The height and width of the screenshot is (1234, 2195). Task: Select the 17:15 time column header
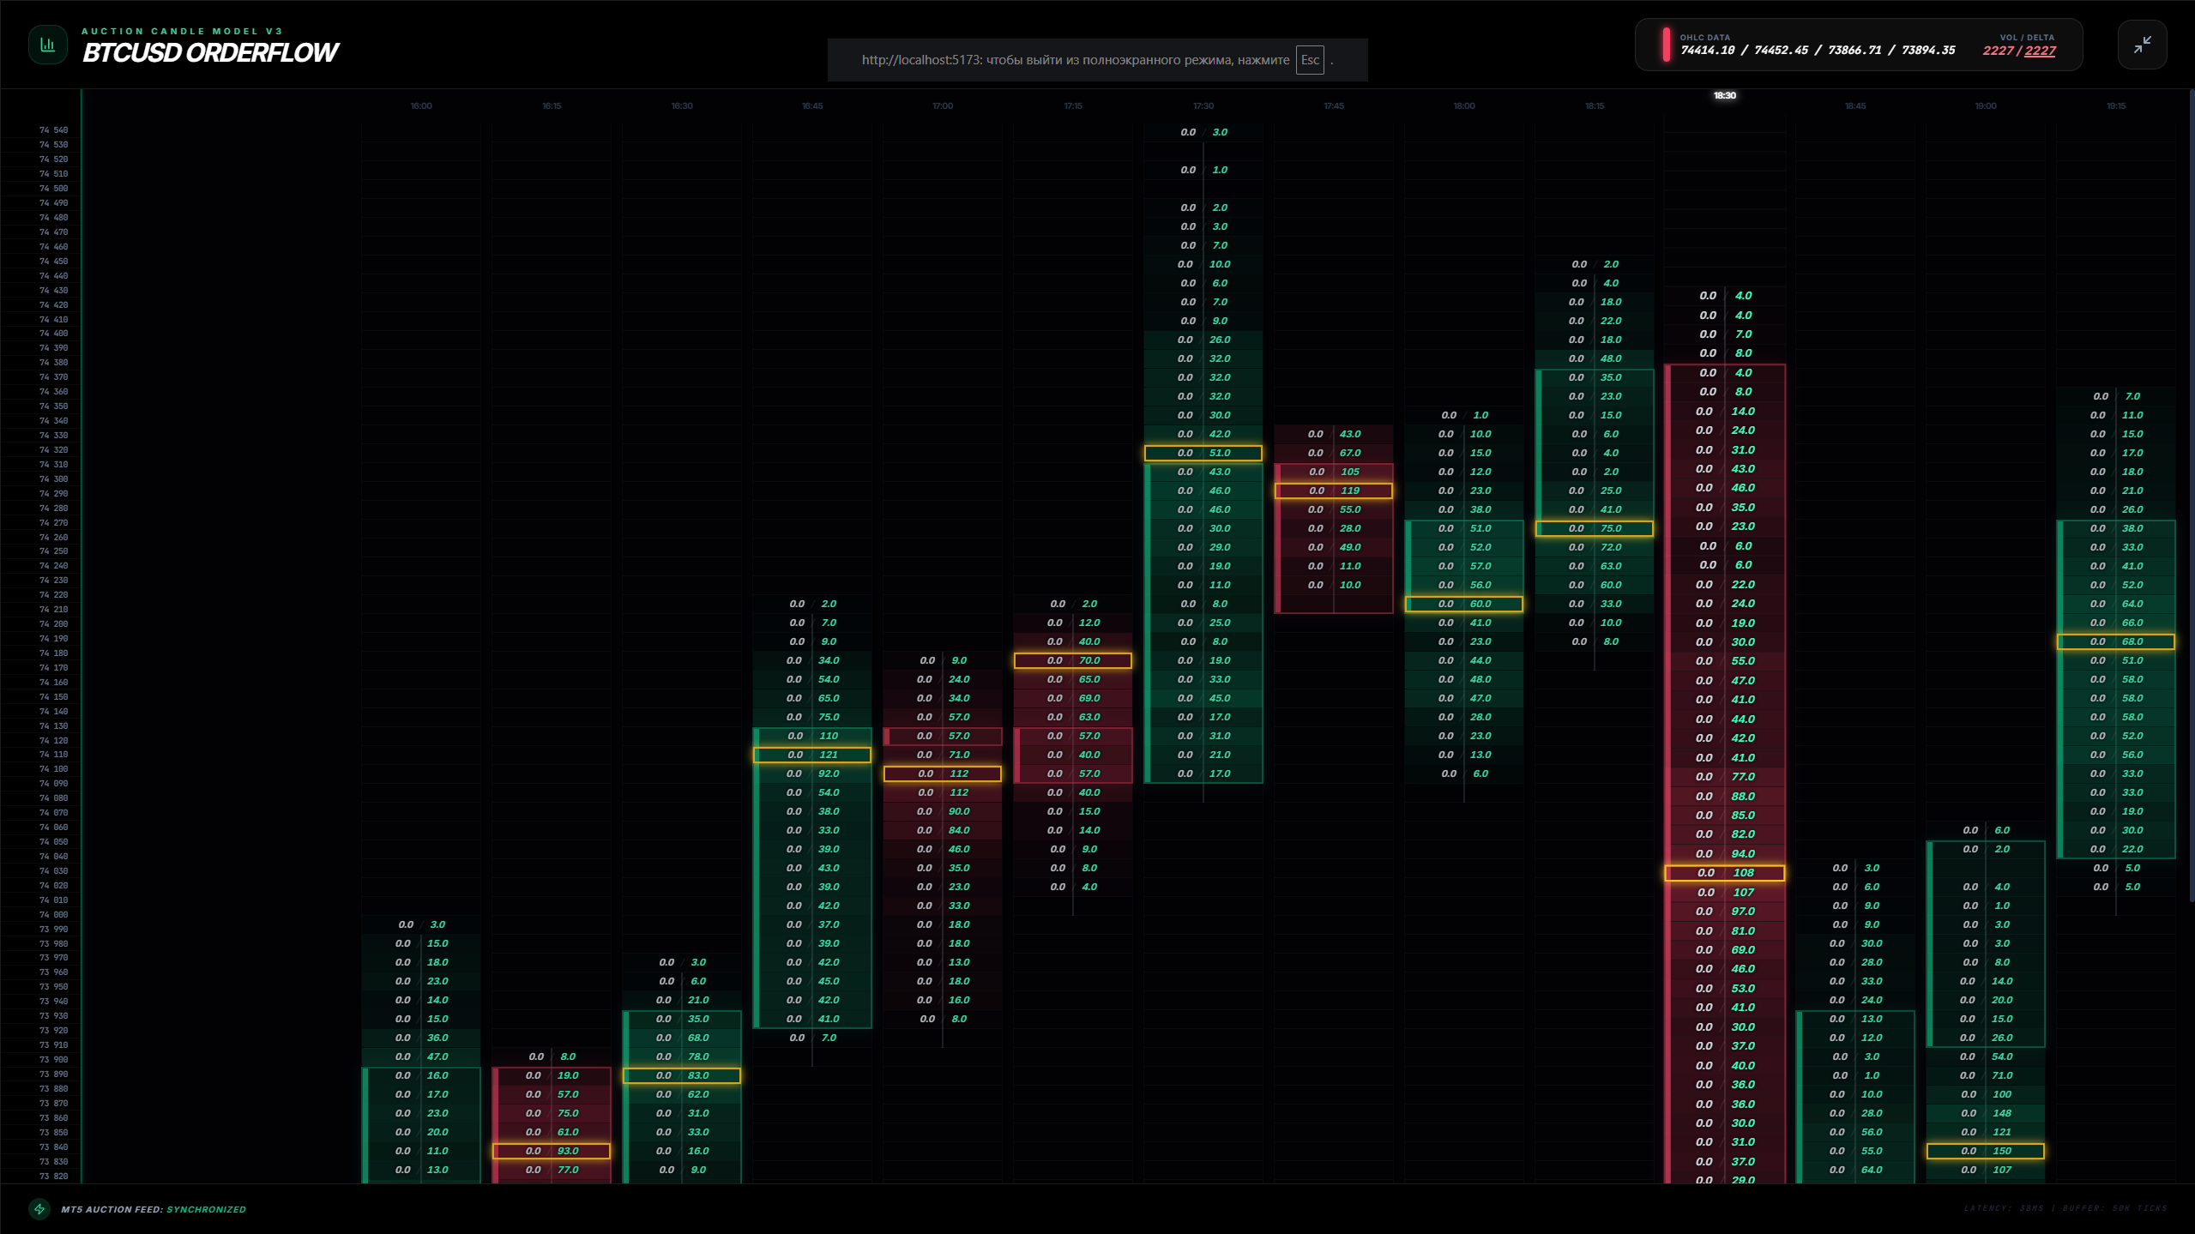pyautogui.click(x=1073, y=106)
